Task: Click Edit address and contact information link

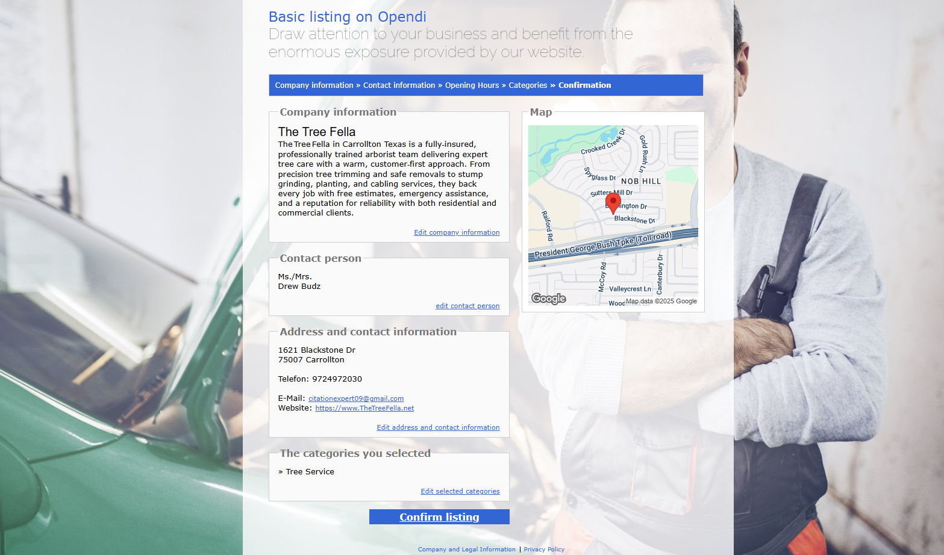Action: pos(438,427)
